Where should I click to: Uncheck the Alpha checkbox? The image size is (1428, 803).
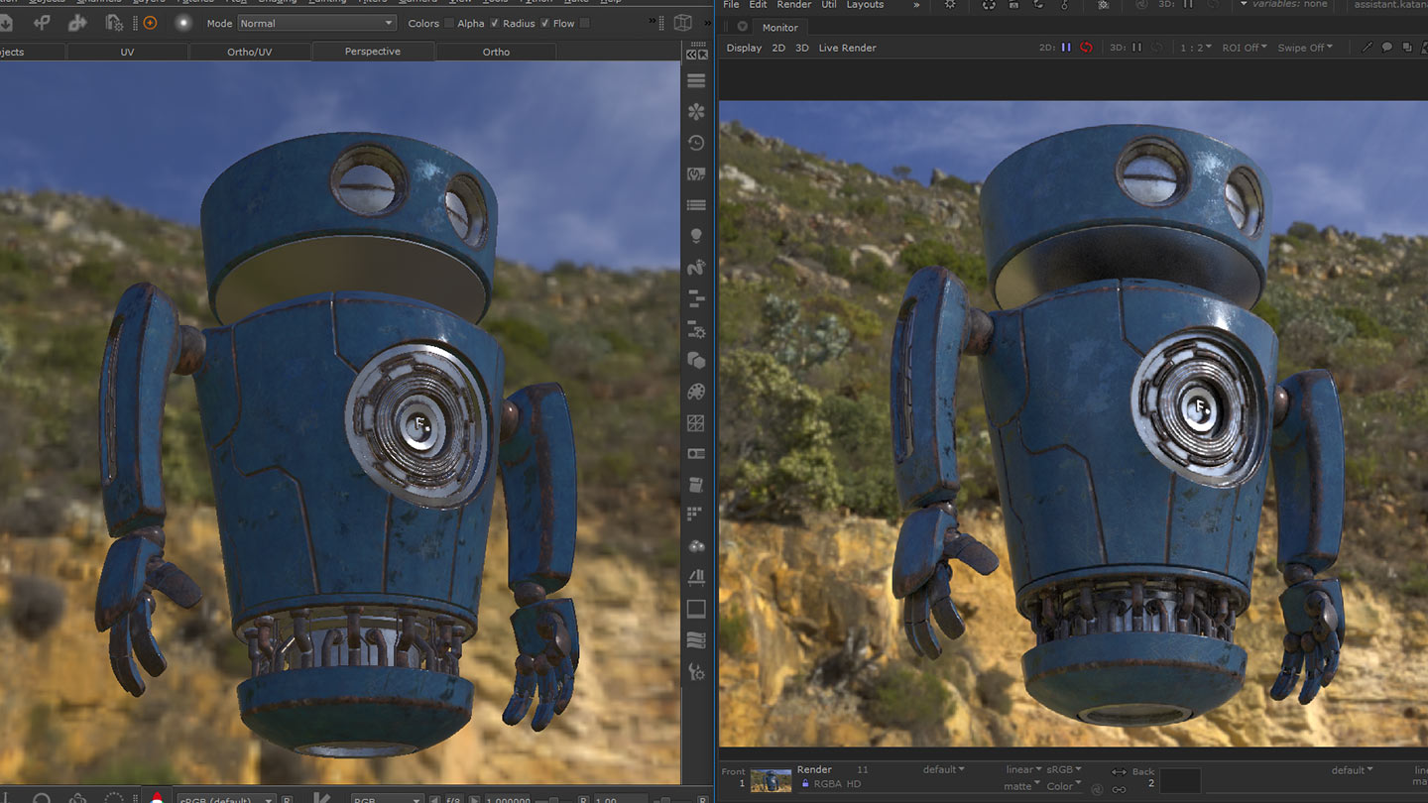(x=495, y=23)
